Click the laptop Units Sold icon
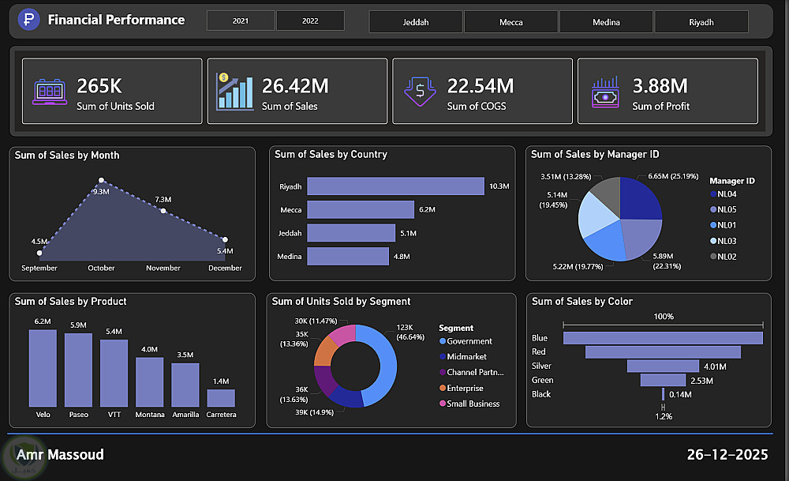Image resolution: width=789 pixels, height=481 pixels. tap(49, 92)
